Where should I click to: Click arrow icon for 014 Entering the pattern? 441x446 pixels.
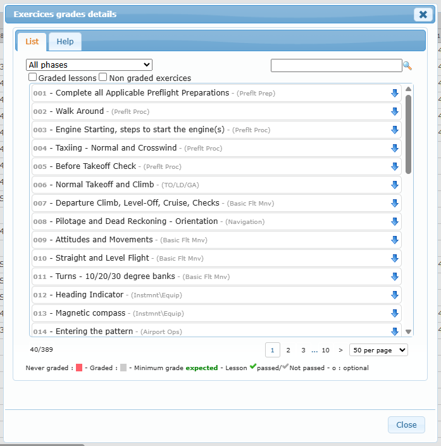395,331
